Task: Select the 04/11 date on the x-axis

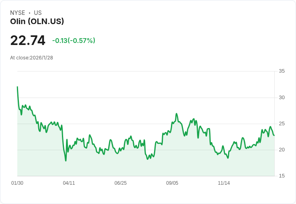Action: coord(69,183)
